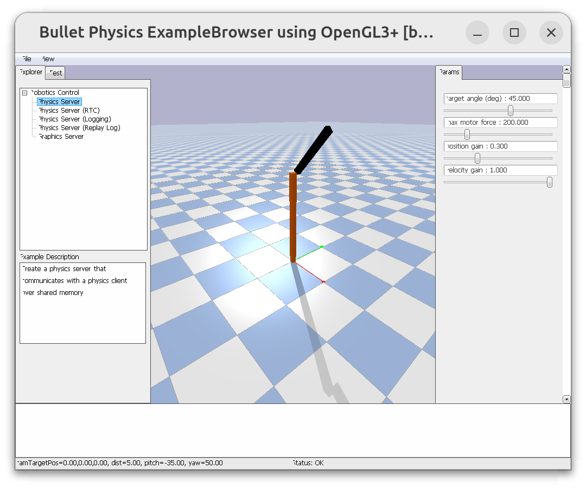Select Graphics Server example

point(61,136)
